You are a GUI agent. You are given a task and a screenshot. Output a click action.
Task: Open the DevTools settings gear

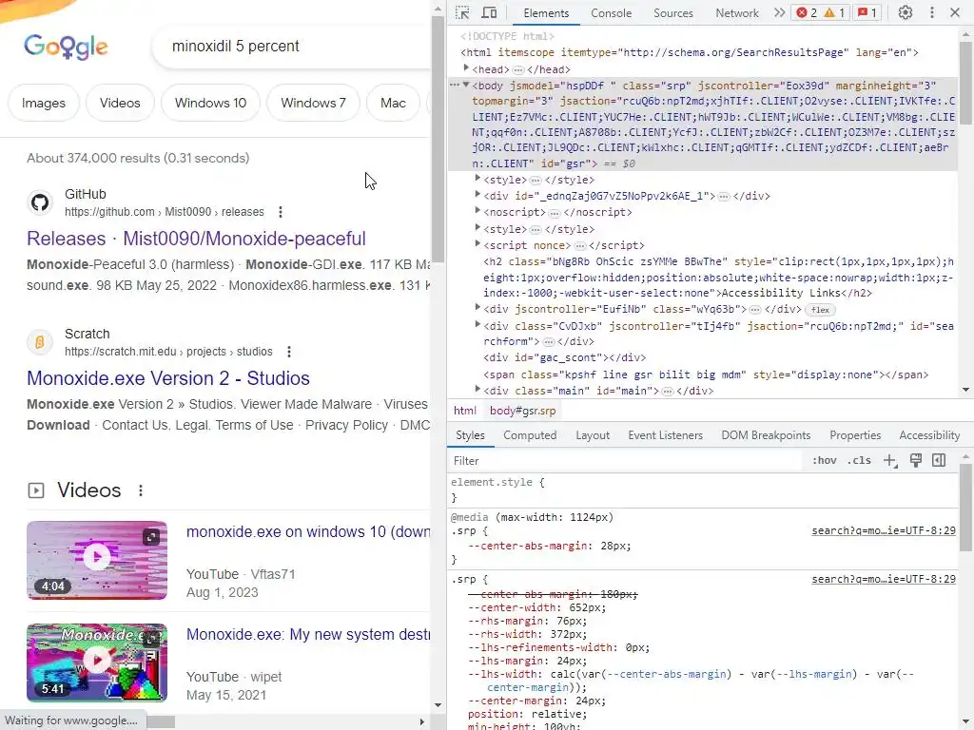pyautogui.click(x=906, y=12)
